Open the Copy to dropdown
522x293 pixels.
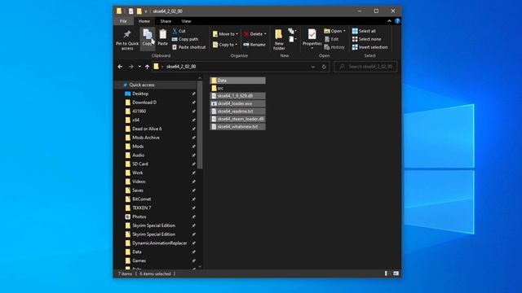tap(225, 45)
